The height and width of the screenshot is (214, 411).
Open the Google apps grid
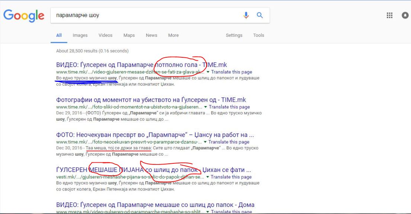[389, 16]
